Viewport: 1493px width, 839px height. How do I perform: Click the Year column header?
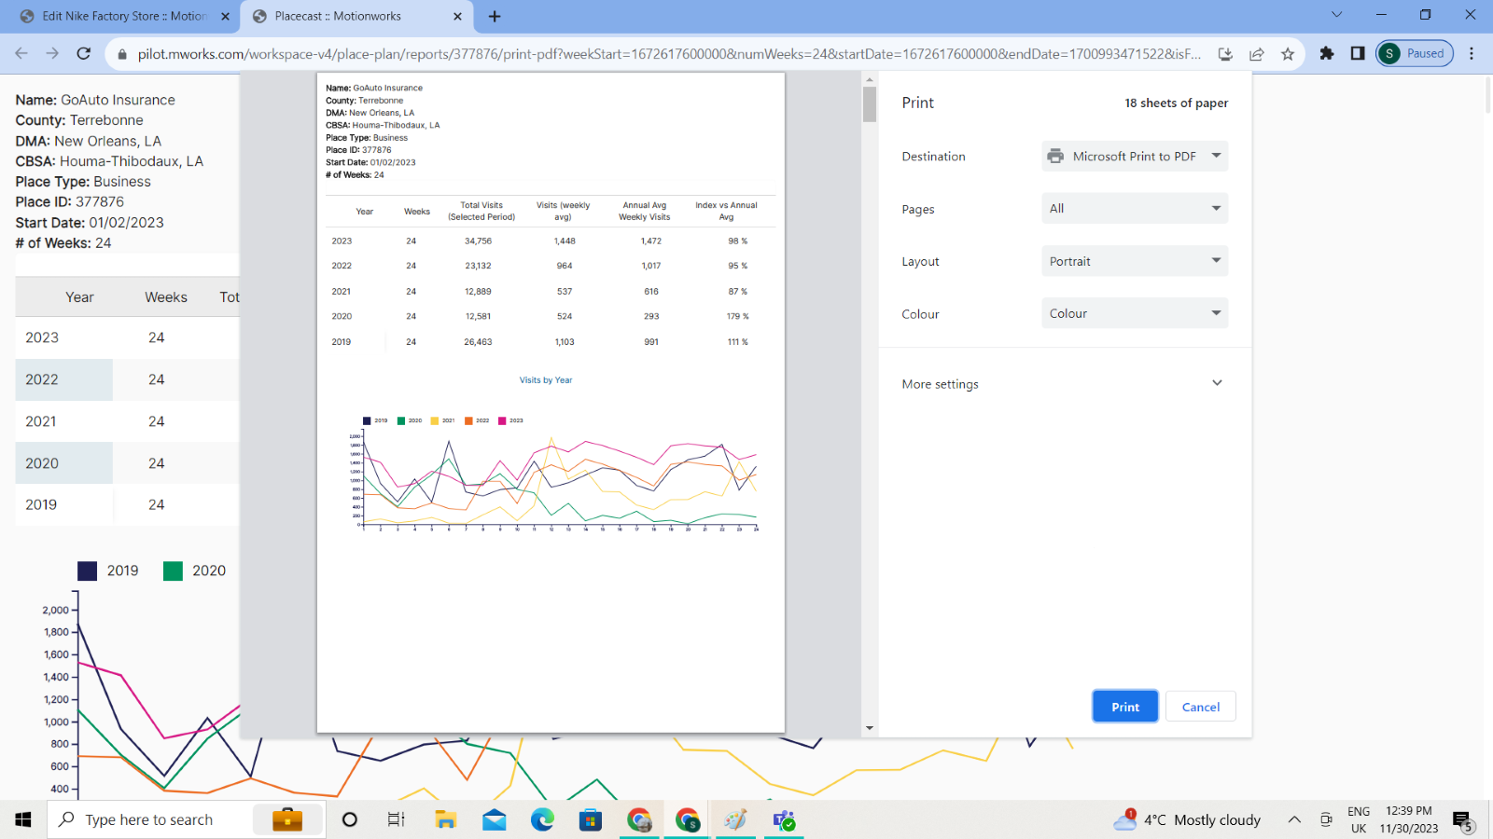pyautogui.click(x=79, y=297)
